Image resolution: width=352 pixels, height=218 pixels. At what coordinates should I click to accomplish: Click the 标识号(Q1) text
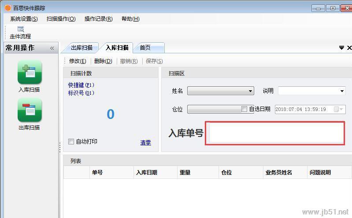pos(81,93)
